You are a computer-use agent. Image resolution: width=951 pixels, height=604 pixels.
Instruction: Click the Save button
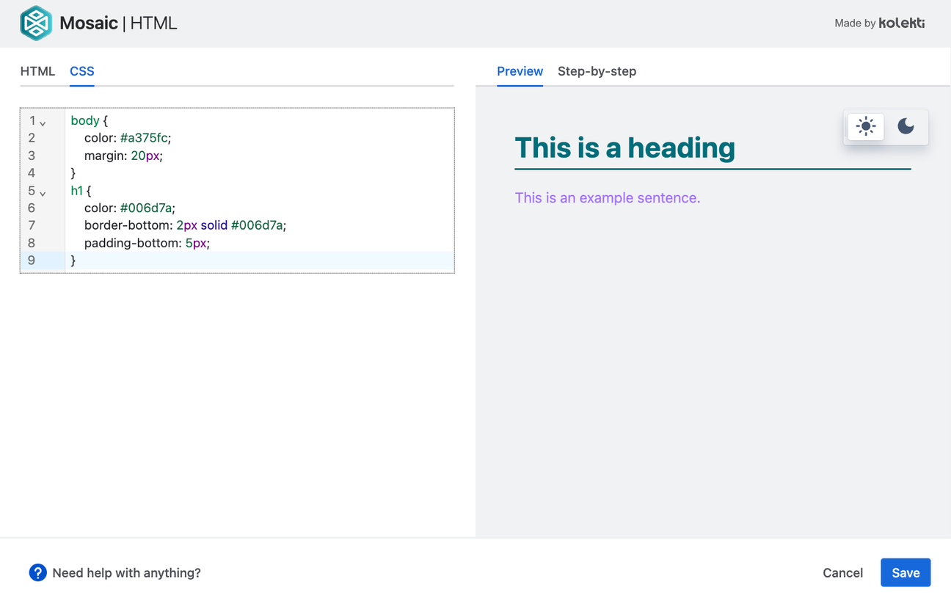(906, 572)
